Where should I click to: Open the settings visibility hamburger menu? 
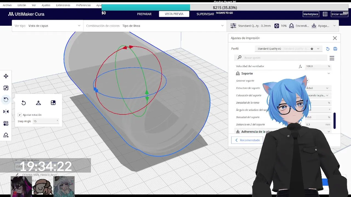coord(332,58)
